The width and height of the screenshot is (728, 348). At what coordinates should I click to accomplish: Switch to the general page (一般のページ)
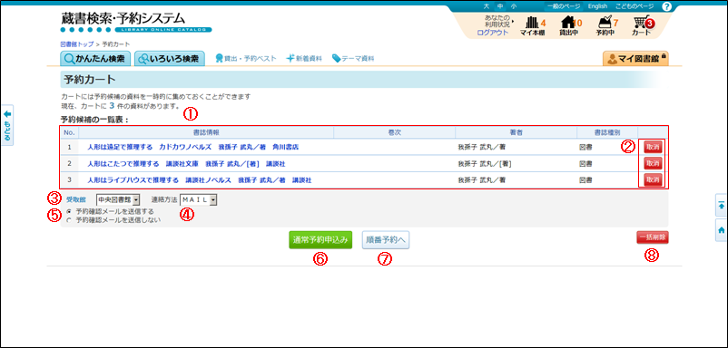[x=563, y=6]
